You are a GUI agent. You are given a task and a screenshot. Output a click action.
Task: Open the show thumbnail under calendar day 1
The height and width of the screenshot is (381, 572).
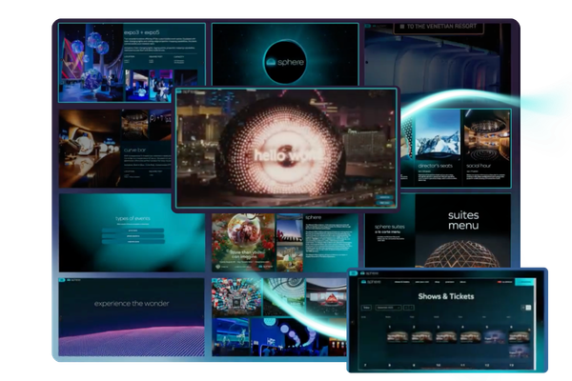397,337
